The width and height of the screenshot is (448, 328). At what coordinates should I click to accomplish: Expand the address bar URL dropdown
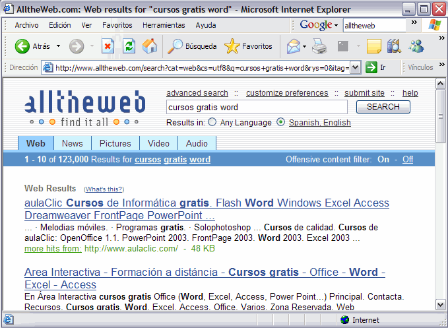point(355,68)
